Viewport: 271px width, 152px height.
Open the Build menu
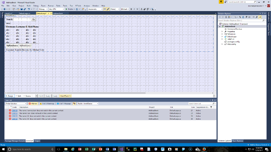29,6
